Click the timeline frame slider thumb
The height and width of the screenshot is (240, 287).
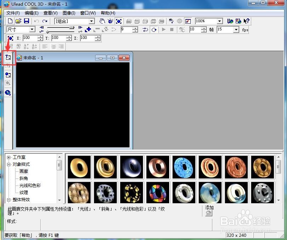click(x=72, y=28)
